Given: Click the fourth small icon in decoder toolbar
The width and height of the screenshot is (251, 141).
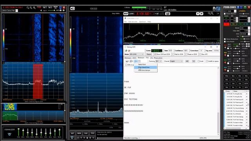Looking at the screenshot, I should coord(139,61).
